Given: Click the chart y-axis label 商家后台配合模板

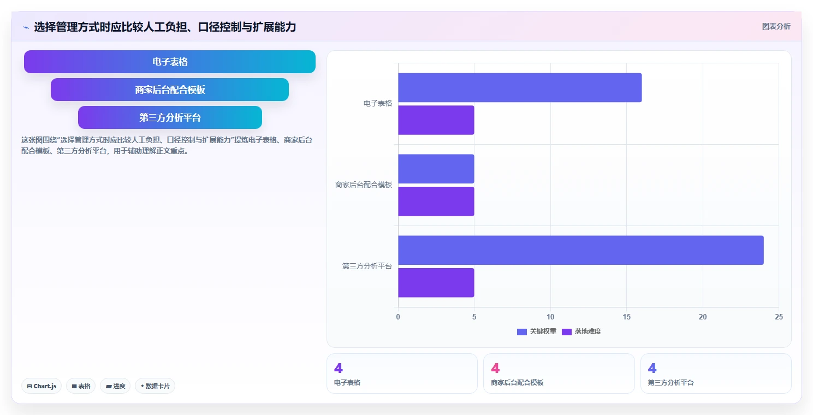Looking at the screenshot, I should coord(364,185).
